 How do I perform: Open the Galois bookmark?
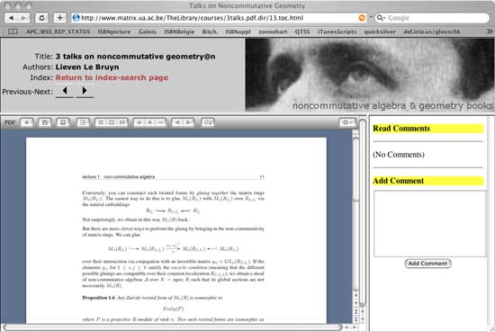click(x=147, y=31)
